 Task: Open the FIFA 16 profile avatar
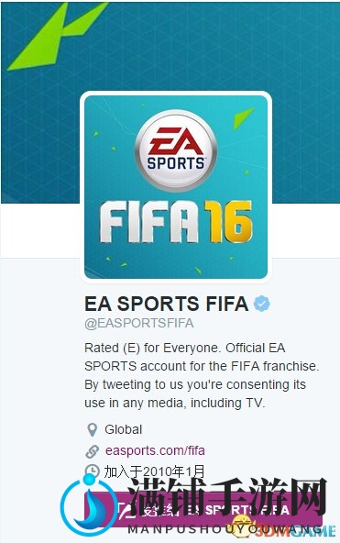click(176, 187)
